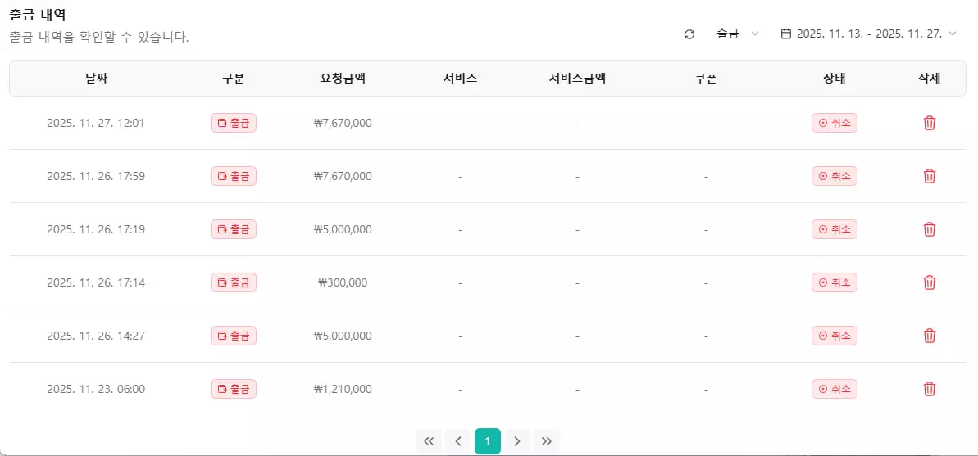Remove the ₩1,210,000 withdrawal with trash icon
This screenshot has width=978, height=456.
(930, 389)
